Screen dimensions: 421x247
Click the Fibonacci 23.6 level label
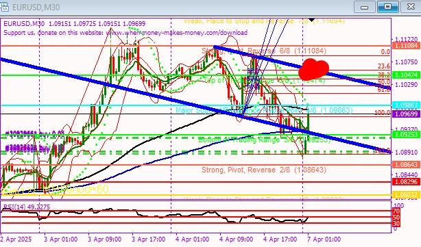[384, 66]
